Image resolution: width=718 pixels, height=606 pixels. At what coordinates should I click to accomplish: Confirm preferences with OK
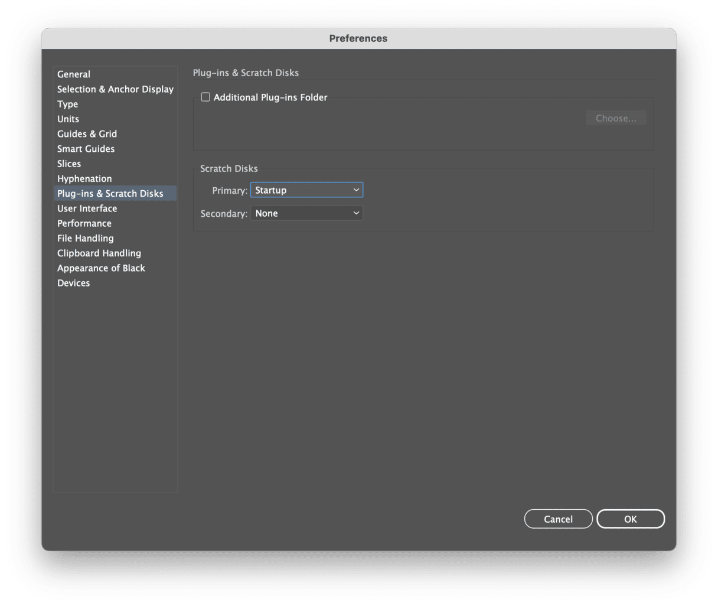pyautogui.click(x=631, y=519)
